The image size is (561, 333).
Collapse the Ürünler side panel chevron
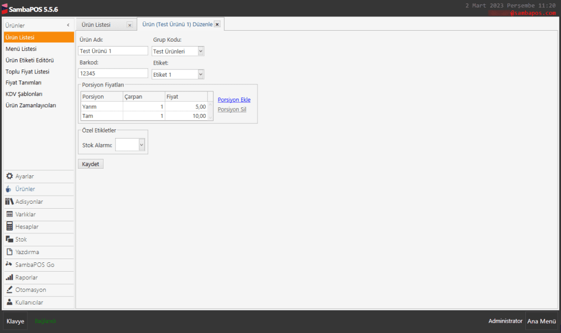68,25
